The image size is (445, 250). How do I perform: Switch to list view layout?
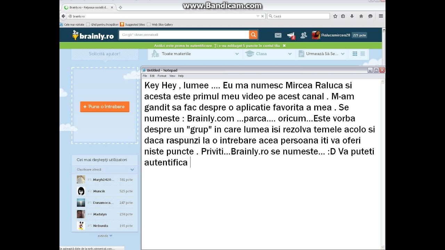click(363, 54)
